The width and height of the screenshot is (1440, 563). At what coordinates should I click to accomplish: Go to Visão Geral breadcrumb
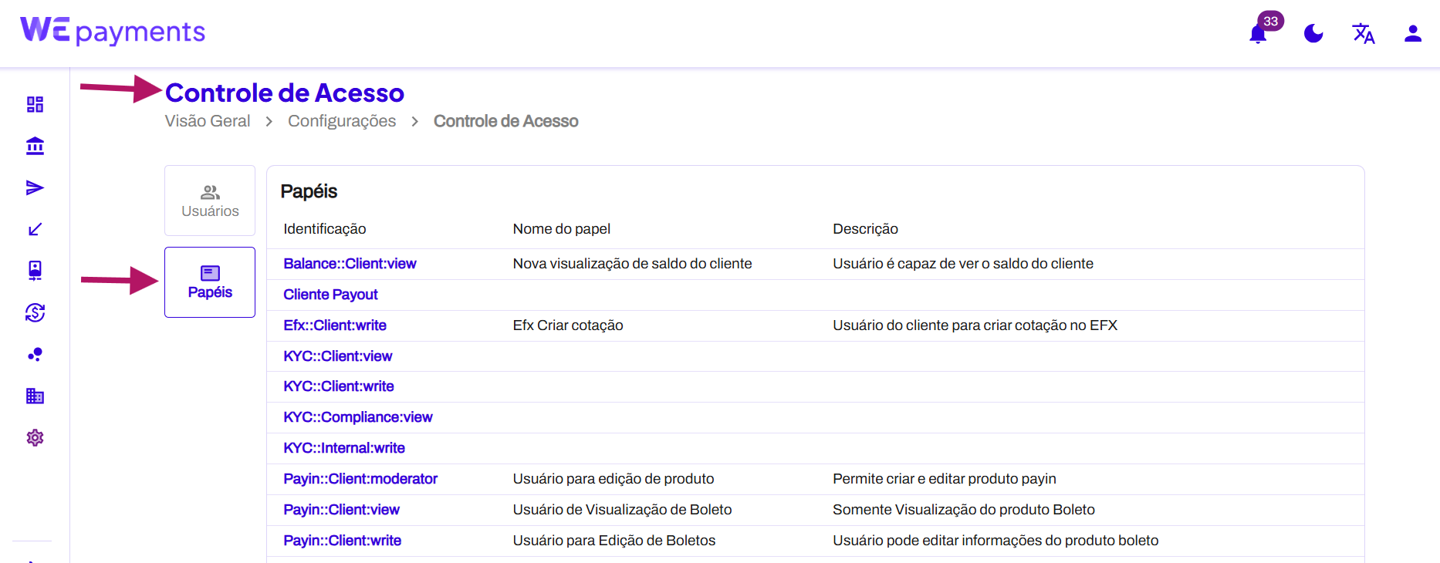tap(208, 121)
